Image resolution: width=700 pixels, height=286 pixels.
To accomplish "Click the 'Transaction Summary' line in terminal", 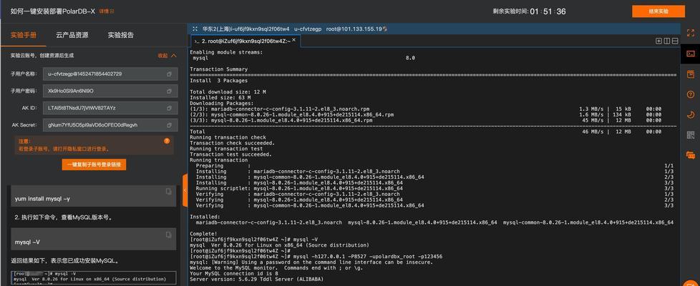I will click(x=219, y=69).
